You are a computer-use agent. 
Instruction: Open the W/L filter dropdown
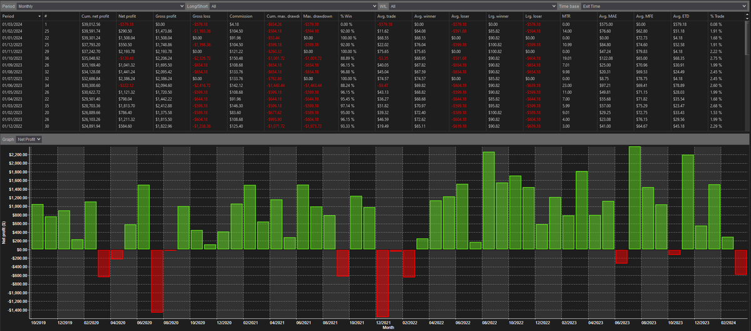[472, 6]
